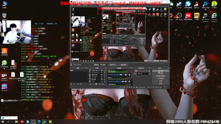Mute the second mixer channel speaker icon
The height and width of the screenshot is (124, 221).
pyautogui.click(x=126, y=82)
